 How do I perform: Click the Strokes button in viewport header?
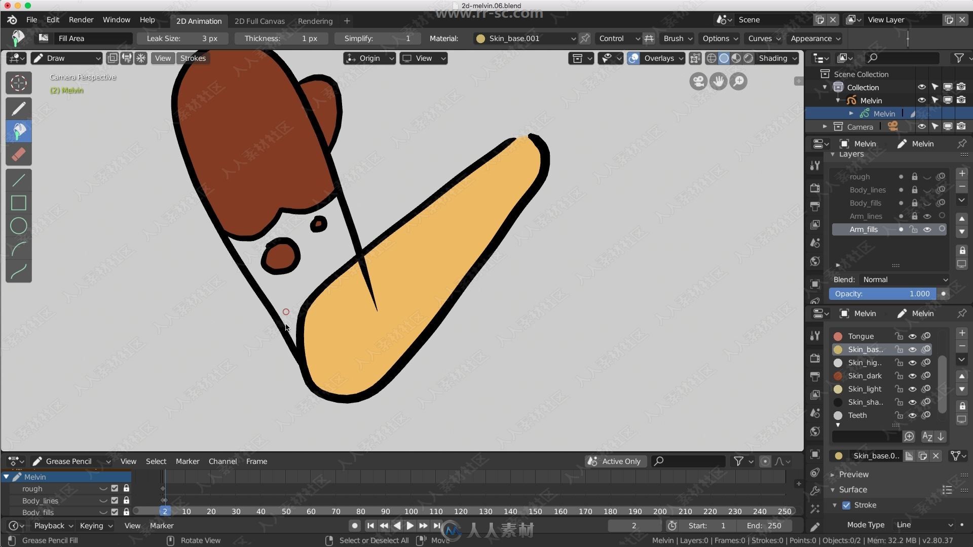193,58
